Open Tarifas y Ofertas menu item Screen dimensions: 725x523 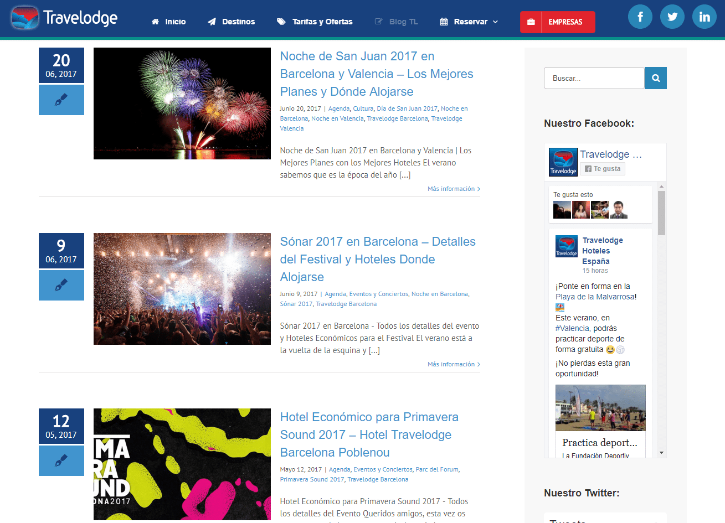[x=315, y=22]
